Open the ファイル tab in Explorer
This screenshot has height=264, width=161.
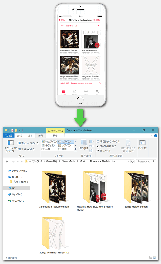click(x=8, y=136)
